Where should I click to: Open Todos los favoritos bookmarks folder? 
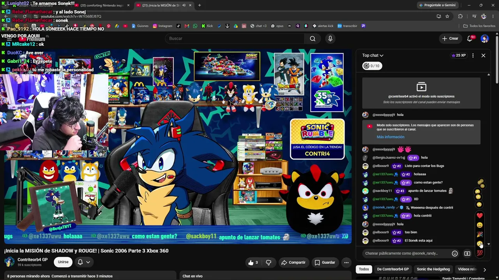(479, 26)
